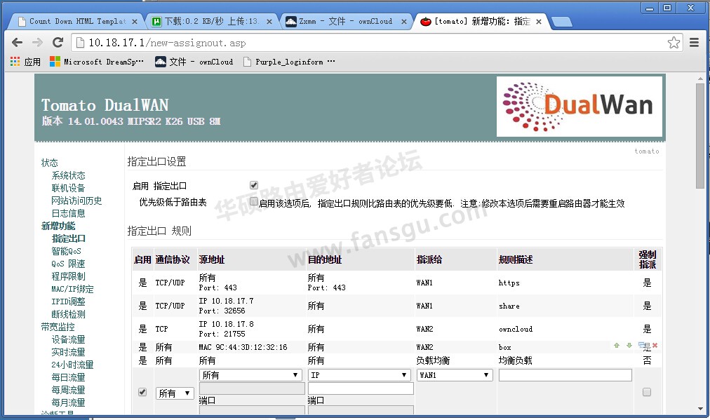Select the https rule row

(396, 283)
